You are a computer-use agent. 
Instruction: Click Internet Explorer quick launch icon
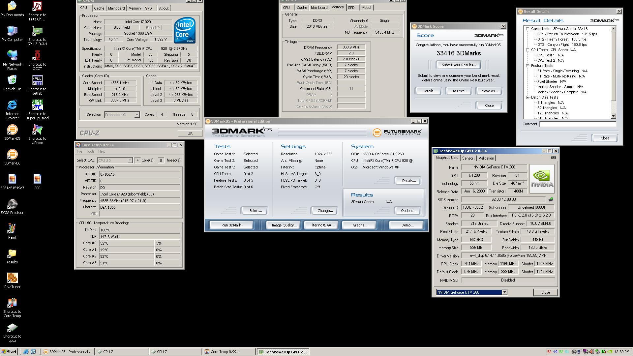[26, 352]
